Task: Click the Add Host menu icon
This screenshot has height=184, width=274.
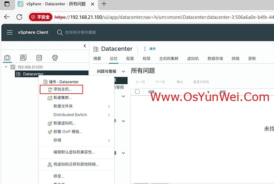Action: point(50,89)
